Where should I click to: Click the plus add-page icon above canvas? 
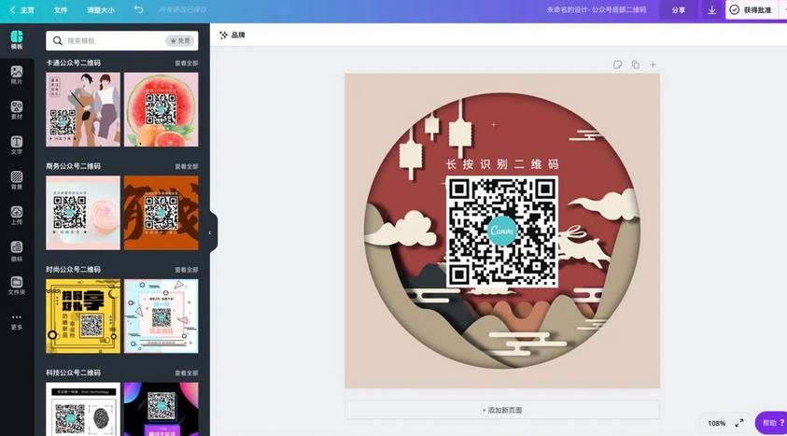coord(653,64)
